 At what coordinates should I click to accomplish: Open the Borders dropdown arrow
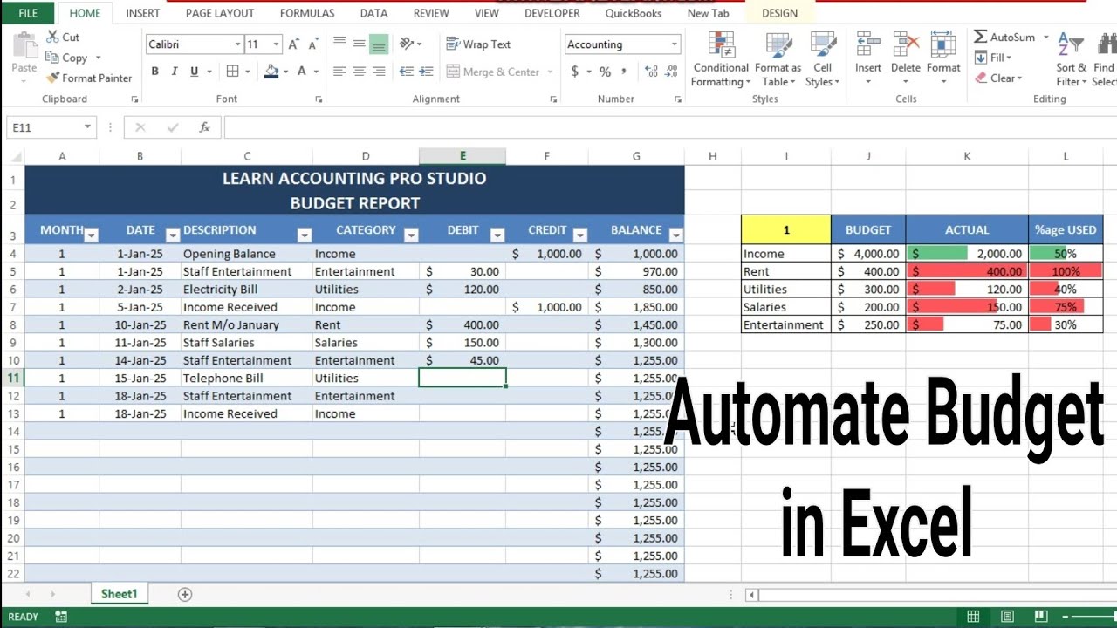pos(248,72)
